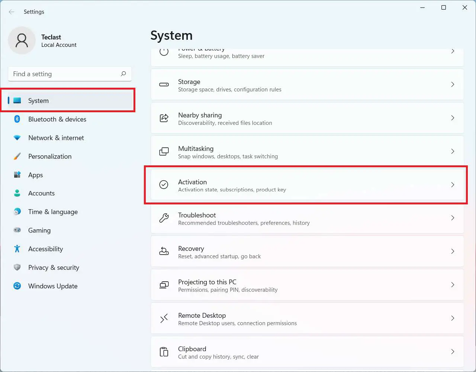The image size is (476, 372).
Task: Click the Personalization paintbrush icon
Action: click(17, 156)
